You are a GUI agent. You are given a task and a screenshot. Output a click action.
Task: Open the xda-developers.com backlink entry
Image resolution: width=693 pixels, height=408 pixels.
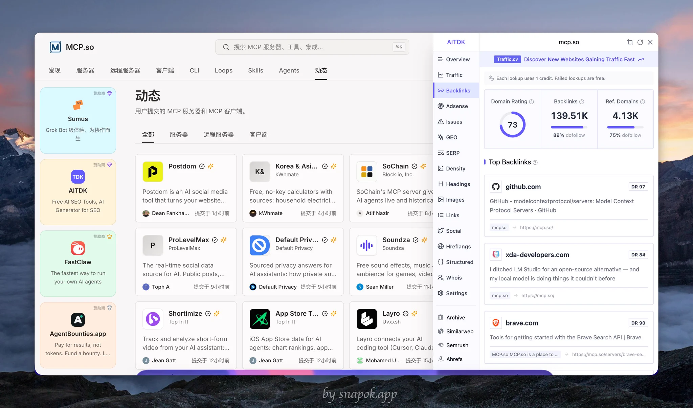click(x=568, y=274)
